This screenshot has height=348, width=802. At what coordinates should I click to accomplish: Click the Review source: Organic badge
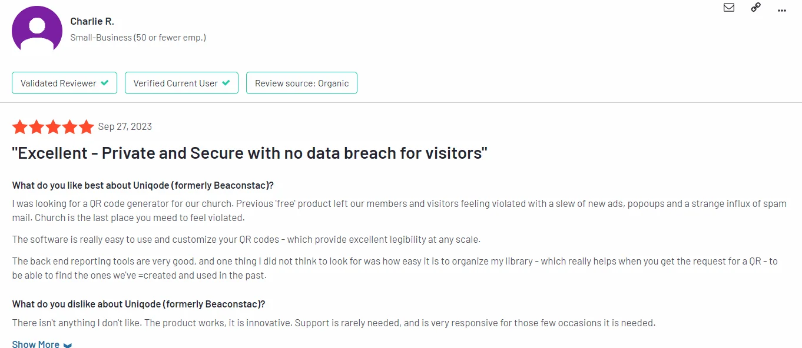point(301,83)
